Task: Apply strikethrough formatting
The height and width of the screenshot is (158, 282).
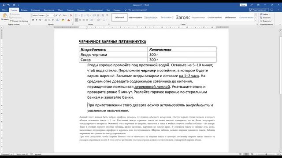Action: coord(46,20)
